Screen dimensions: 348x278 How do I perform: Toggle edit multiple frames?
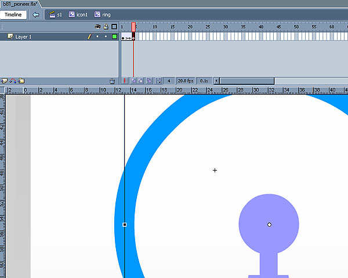point(150,81)
